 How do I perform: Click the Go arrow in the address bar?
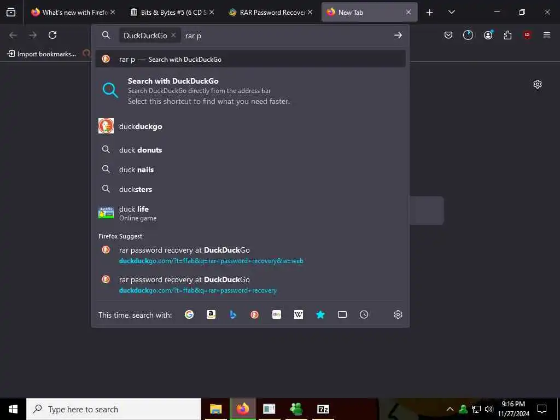[398, 36]
